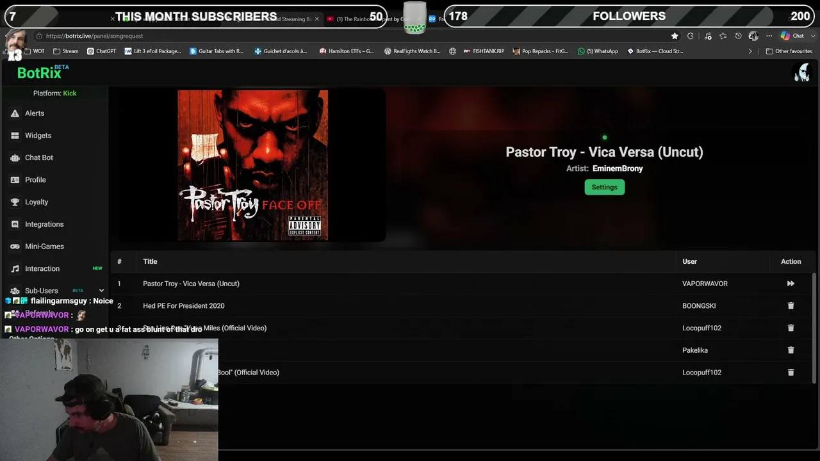Click the EminemBrony artist name

618,168
